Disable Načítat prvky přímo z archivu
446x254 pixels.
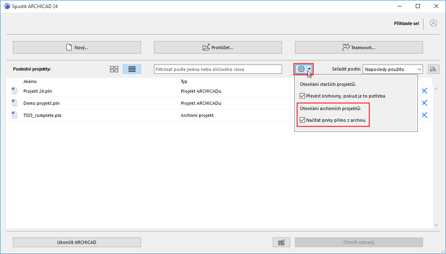coord(302,119)
